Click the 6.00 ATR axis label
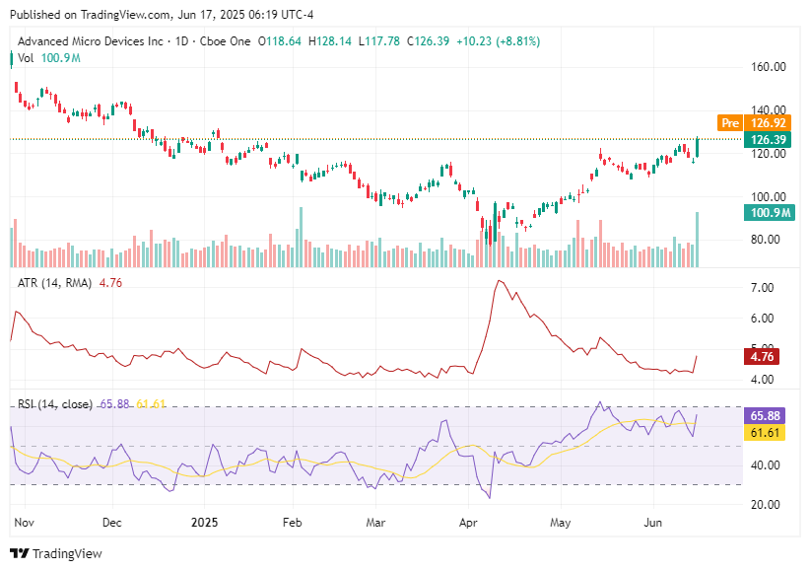Screen dimensions: 810x571 pyautogui.click(x=762, y=319)
